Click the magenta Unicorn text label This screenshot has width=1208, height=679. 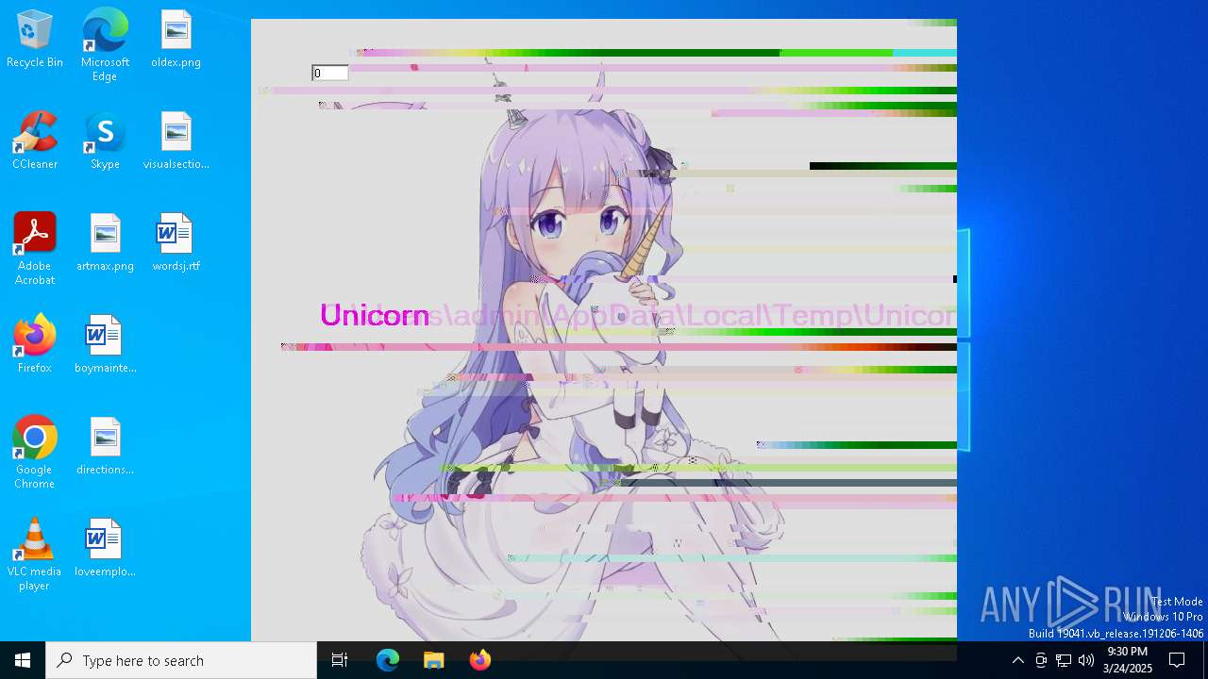375,315
